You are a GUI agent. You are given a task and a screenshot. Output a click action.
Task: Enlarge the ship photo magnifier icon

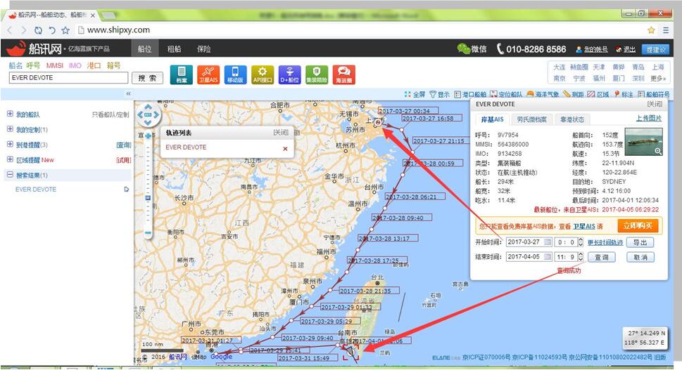pos(658,152)
